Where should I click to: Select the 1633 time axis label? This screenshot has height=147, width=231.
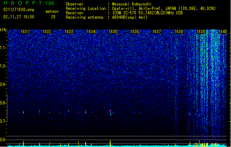point(69,32)
